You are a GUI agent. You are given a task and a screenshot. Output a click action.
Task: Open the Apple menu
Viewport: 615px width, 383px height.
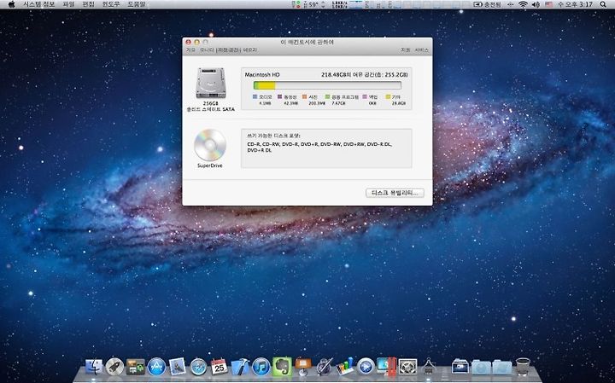[x=11, y=4]
